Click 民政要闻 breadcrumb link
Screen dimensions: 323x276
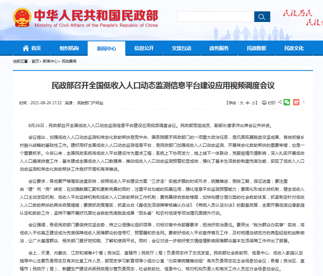[69, 61]
